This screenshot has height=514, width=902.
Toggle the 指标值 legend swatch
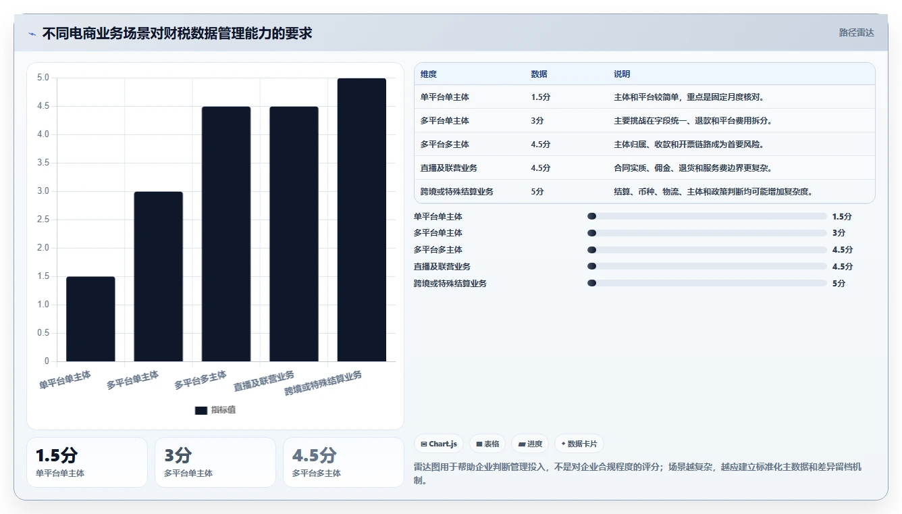201,410
